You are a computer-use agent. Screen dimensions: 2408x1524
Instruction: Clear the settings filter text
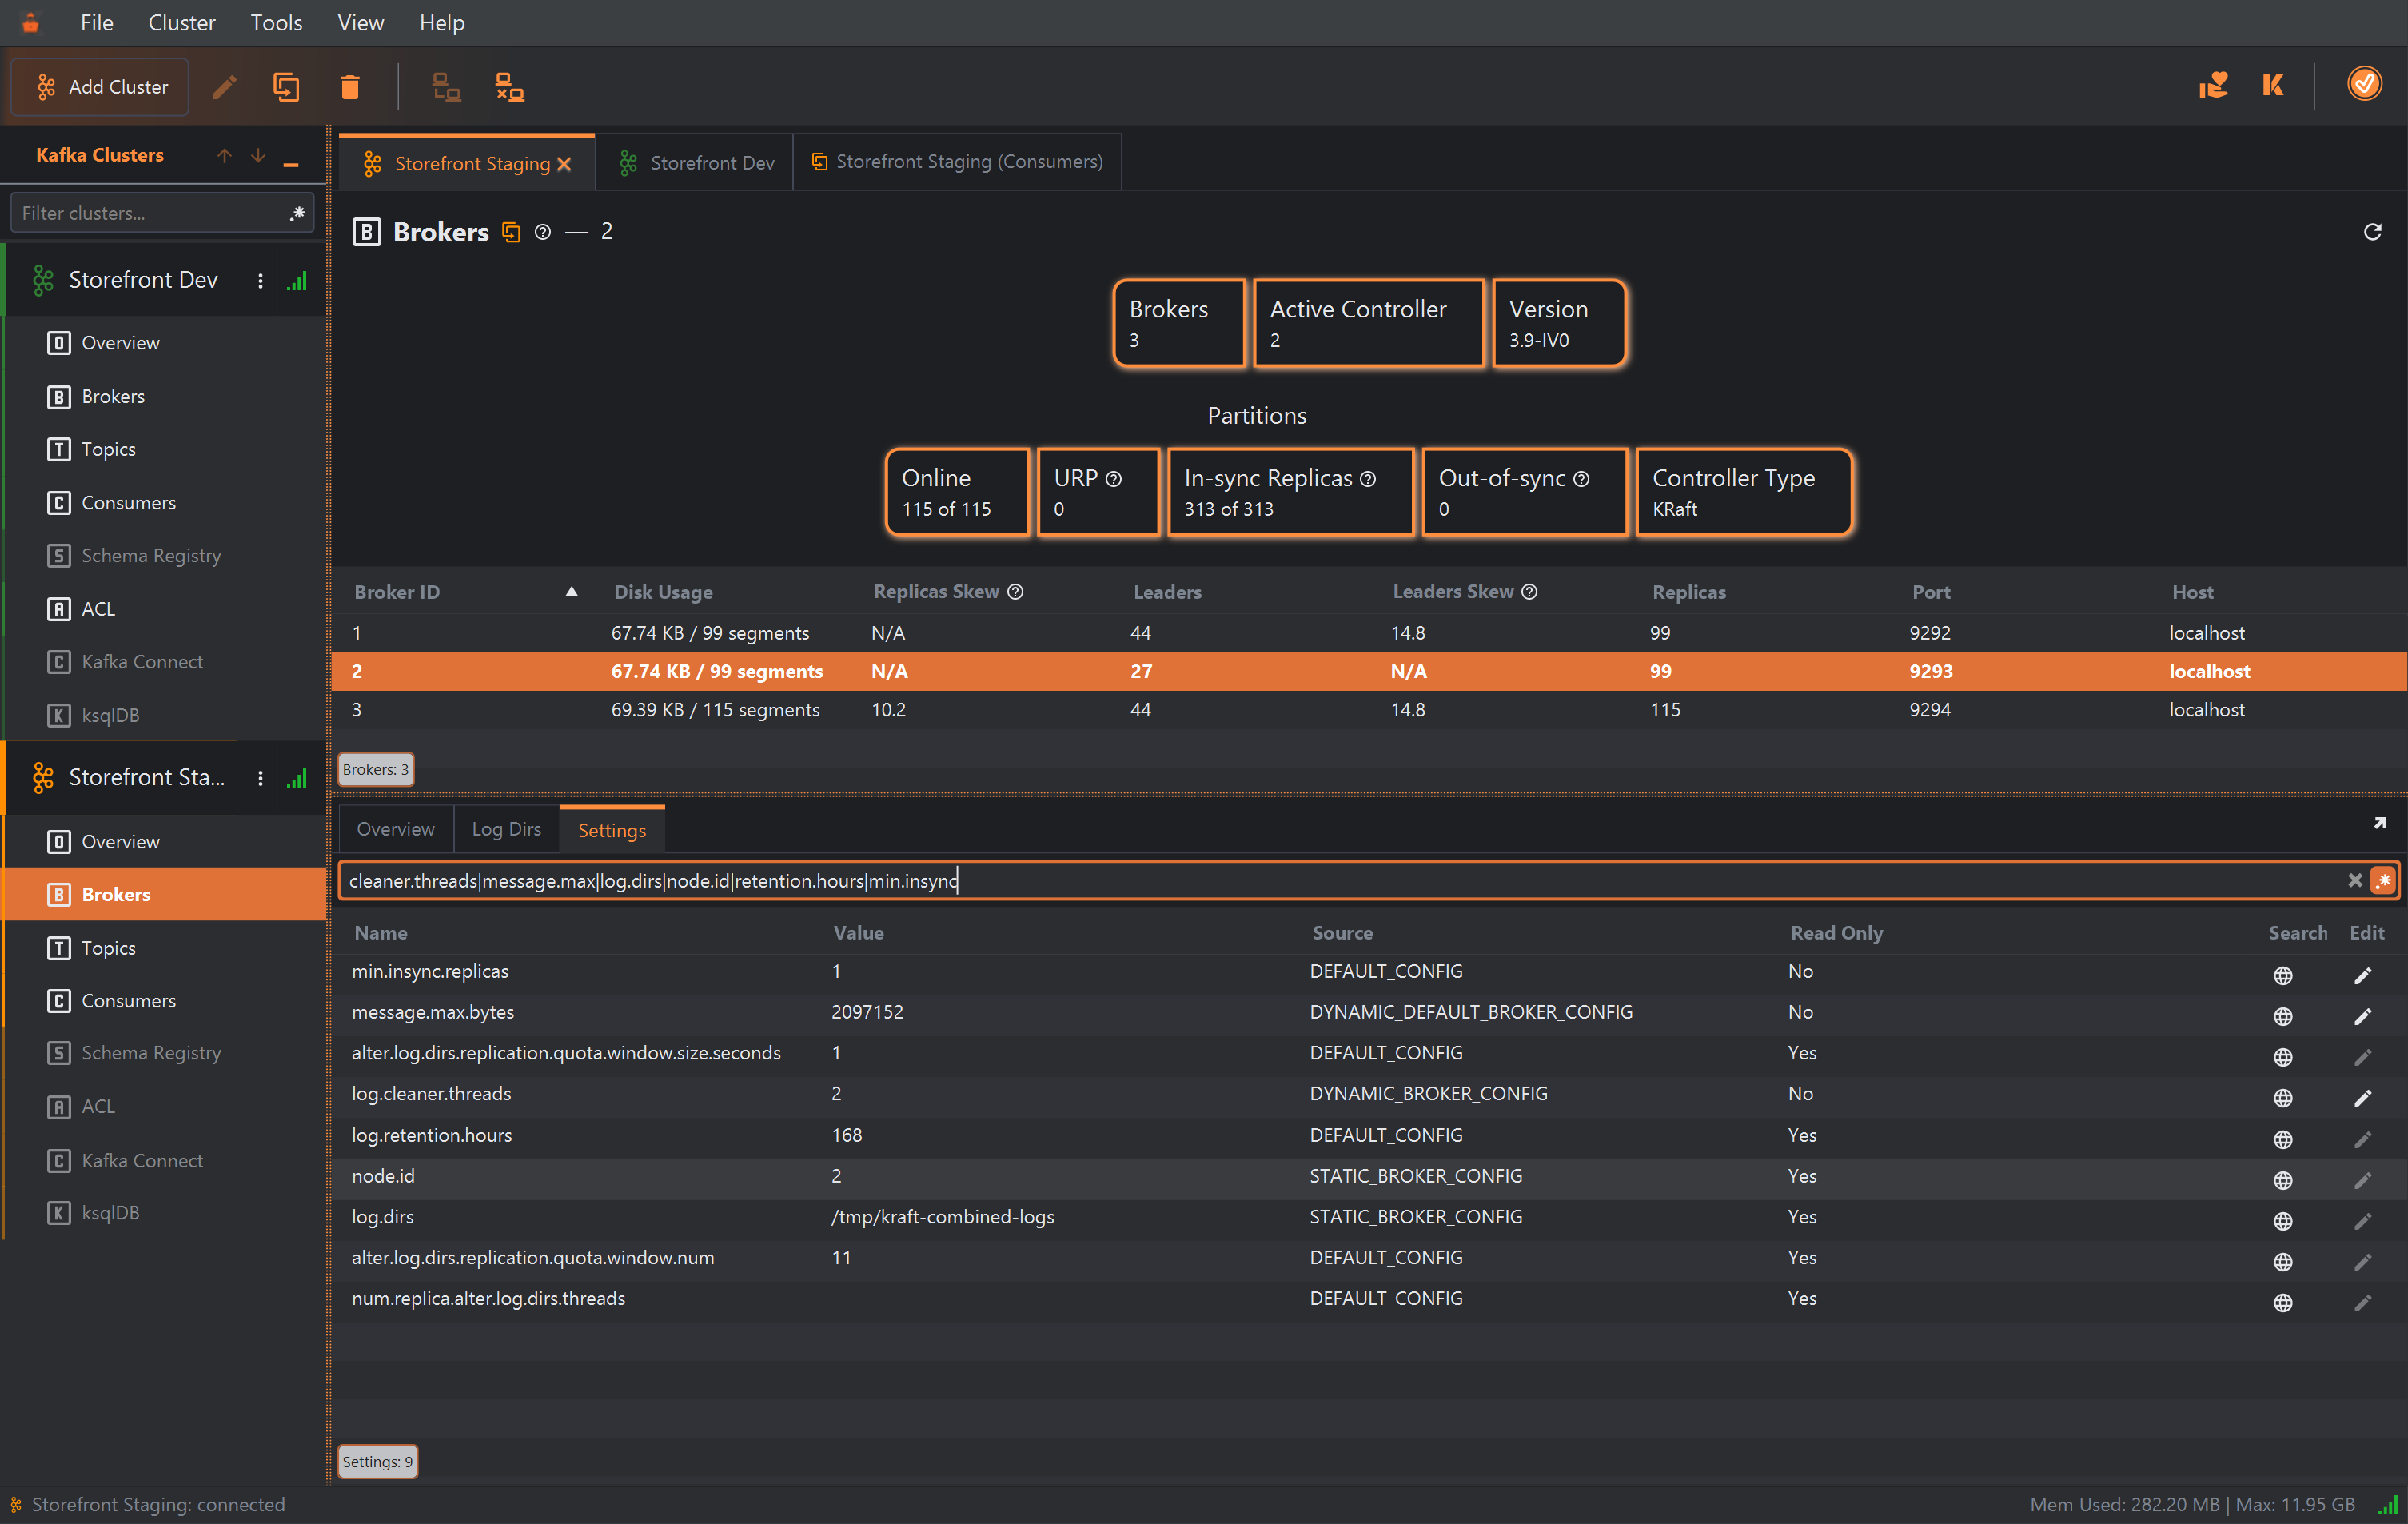click(2355, 880)
